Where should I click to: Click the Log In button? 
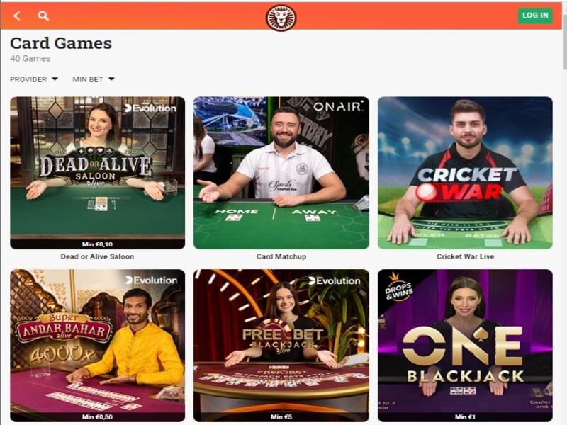coord(535,16)
